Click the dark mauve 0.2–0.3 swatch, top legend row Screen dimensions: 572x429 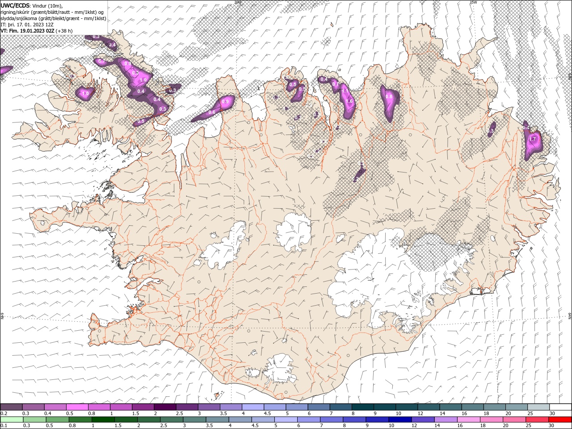tap(11, 407)
